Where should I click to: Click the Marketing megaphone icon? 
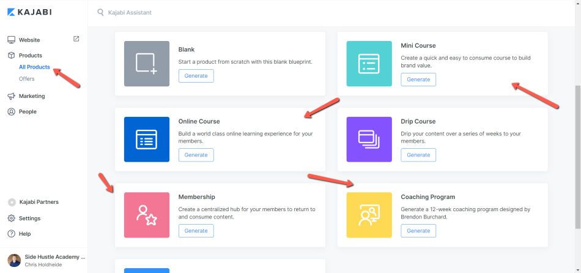[x=12, y=96]
